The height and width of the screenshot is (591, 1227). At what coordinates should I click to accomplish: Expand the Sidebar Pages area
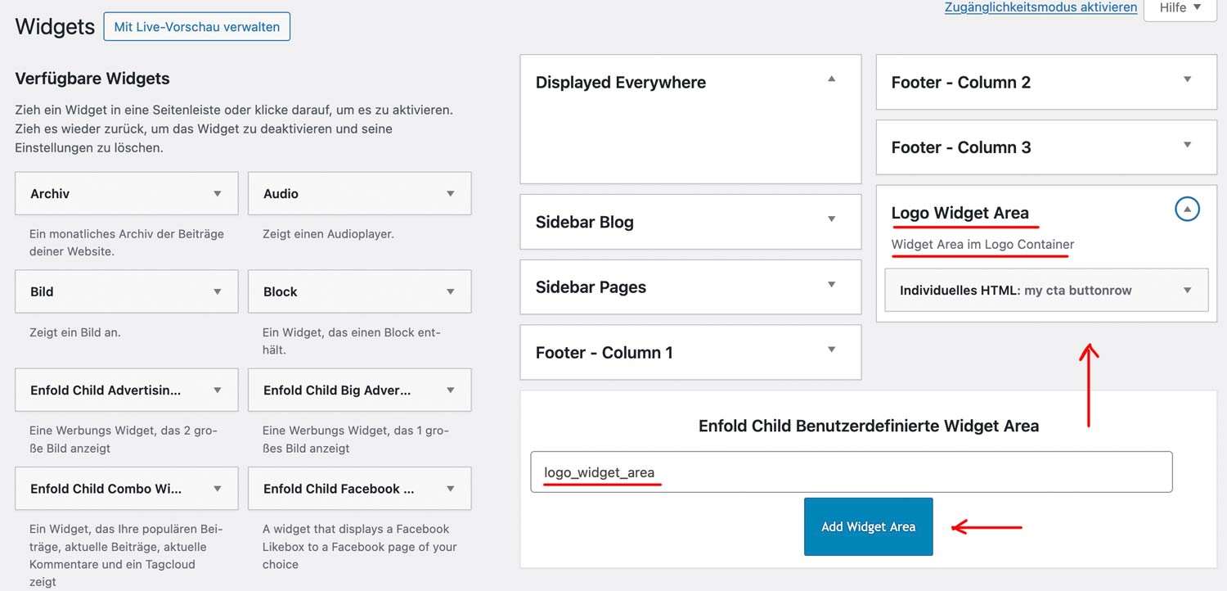click(x=832, y=285)
